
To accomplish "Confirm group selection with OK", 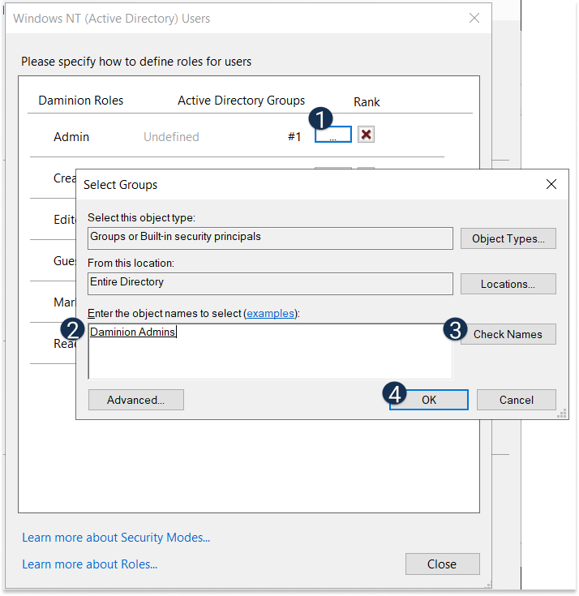I will point(429,400).
